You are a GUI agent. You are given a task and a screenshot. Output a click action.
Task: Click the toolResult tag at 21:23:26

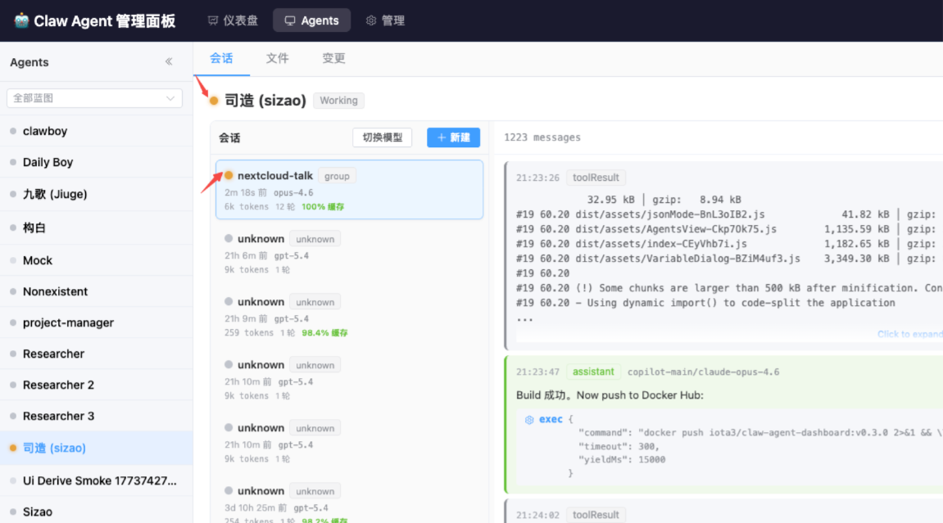[596, 178]
